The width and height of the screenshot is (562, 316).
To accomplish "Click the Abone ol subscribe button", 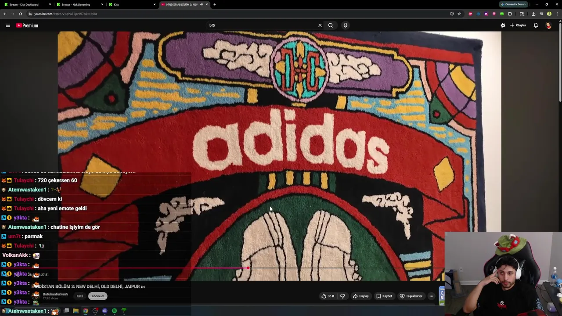I will click(98, 296).
